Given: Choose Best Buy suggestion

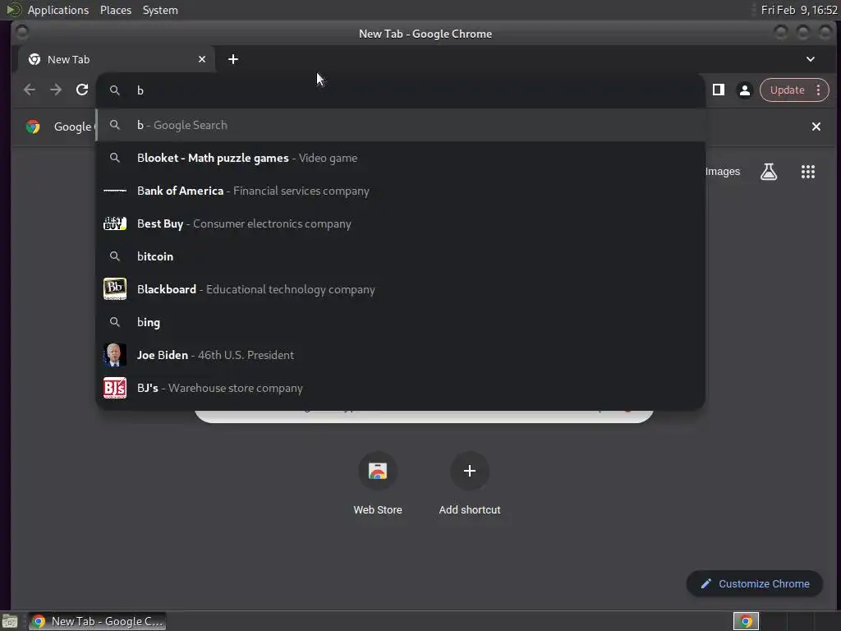Looking at the screenshot, I should [400, 223].
